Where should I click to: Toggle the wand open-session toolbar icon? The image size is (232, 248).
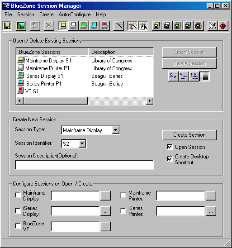[x=133, y=26]
